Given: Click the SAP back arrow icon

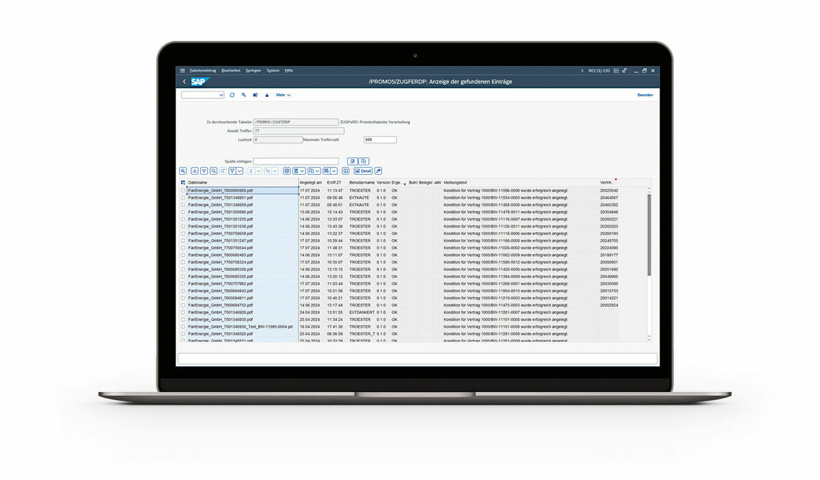Looking at the screenshot, I should pos(184,82).
